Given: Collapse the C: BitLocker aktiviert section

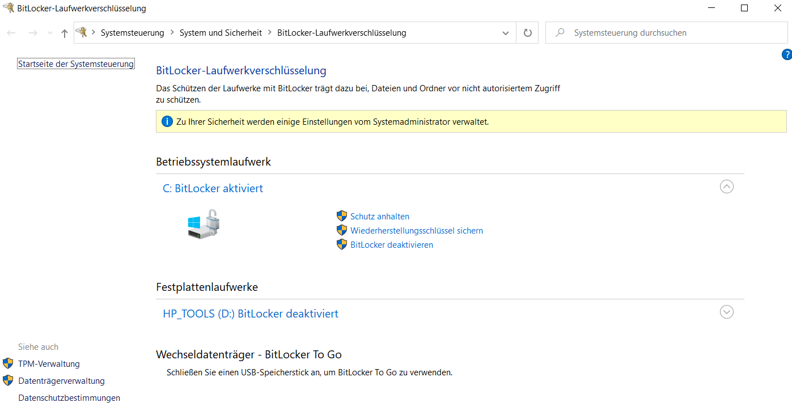Looking at the screenshot, I should point(726,187).
